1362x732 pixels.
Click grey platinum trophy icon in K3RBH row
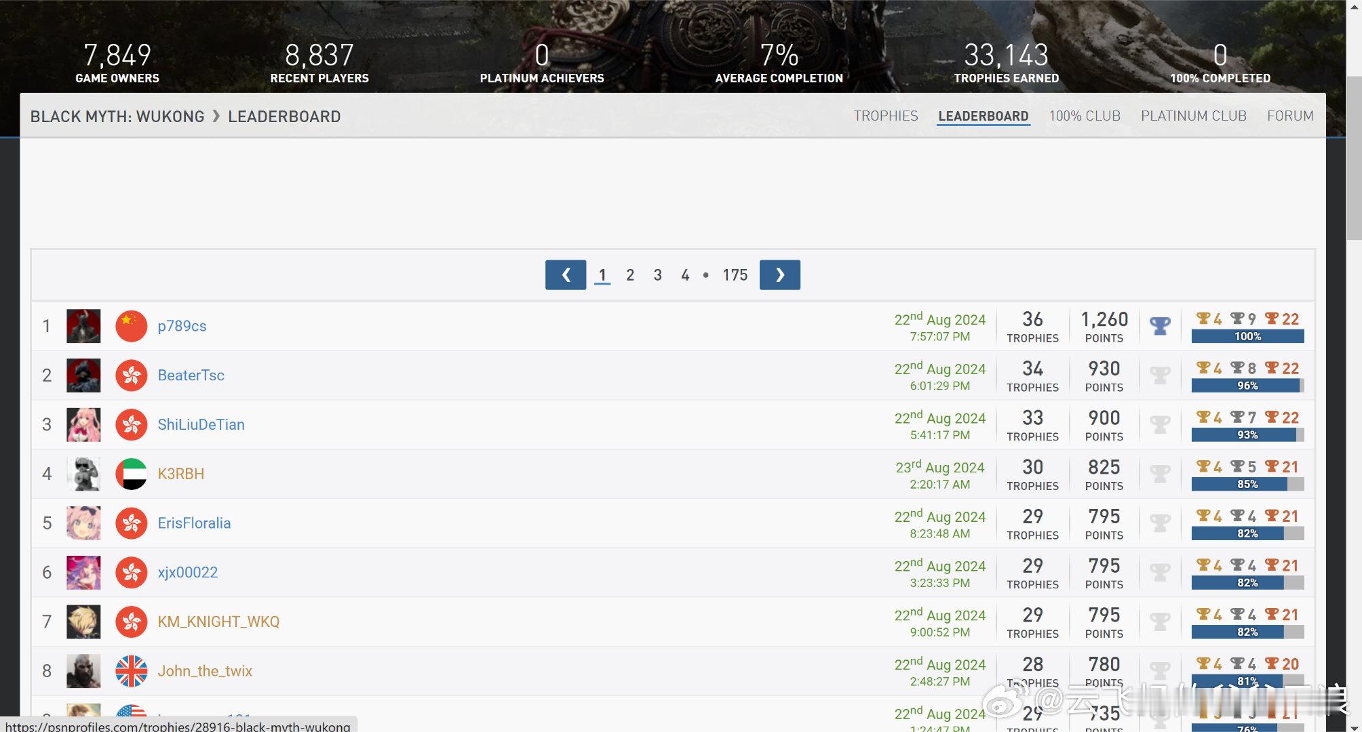(1160, 474)
